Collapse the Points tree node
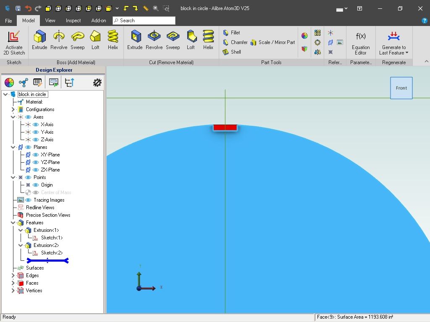This screenshot has width=430, height=322. [x=13, y=177]
